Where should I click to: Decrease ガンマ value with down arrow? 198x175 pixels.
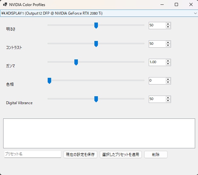168,64
